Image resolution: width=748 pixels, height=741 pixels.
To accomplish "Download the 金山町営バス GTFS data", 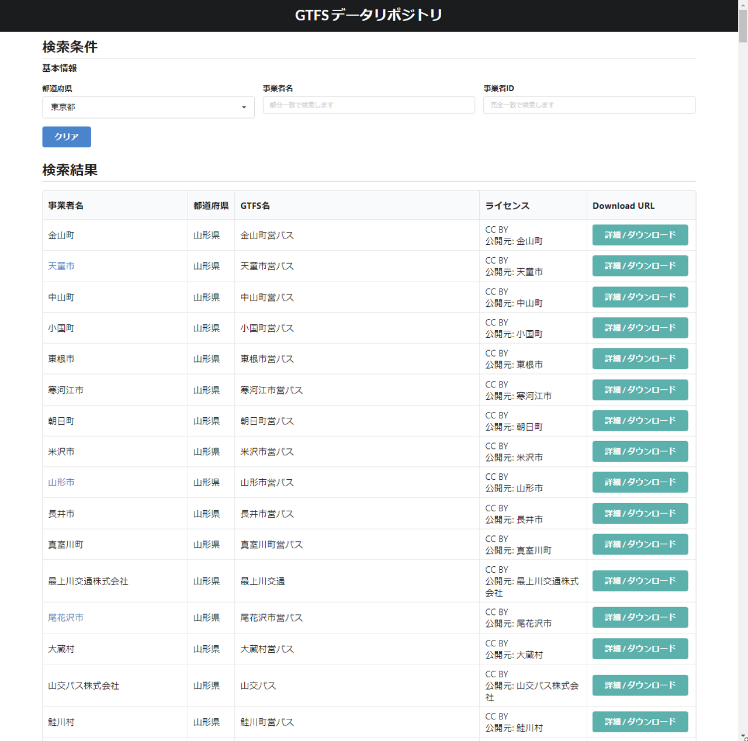I will [640, 235].
